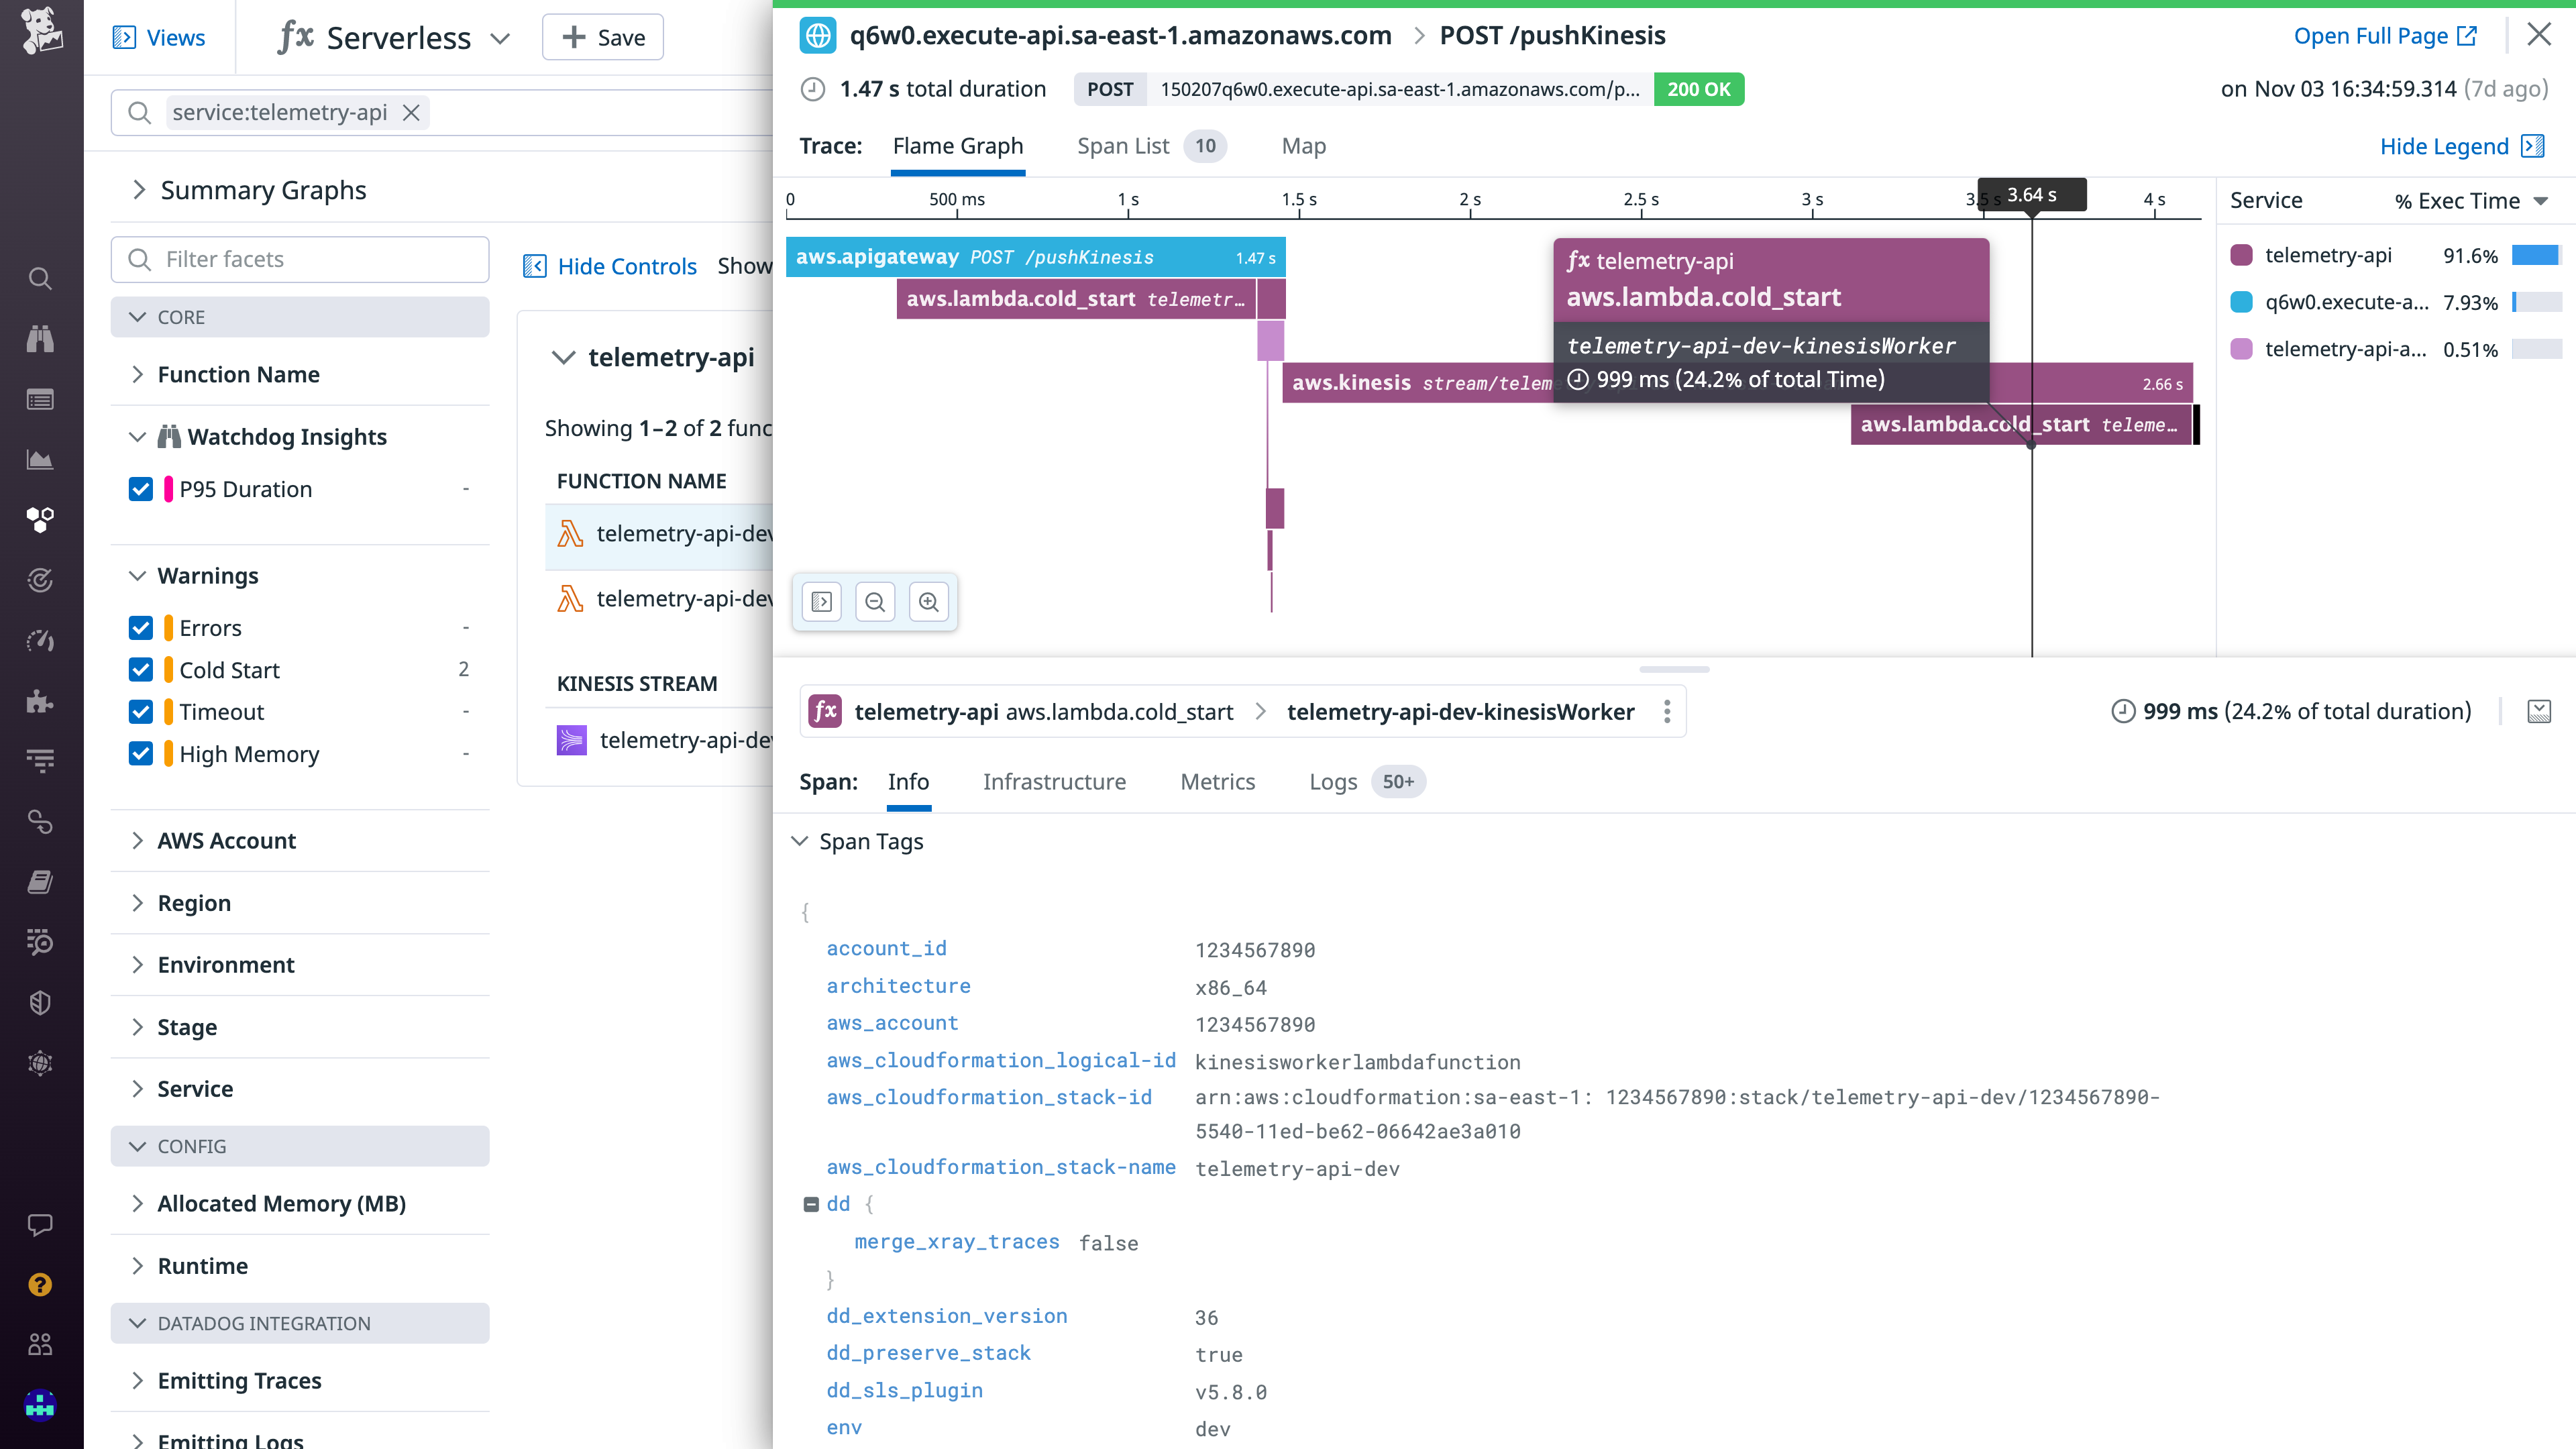This screenshot has height=1449, width=2576.
Task: Open the help question-mark icon at sidebar bottom
Action: click(40, 1284)
